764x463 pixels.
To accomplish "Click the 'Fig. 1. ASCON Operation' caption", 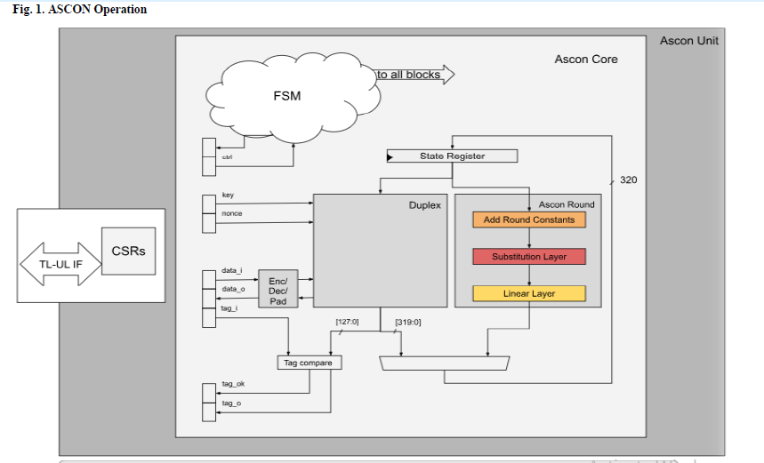I will pos(80,10).
